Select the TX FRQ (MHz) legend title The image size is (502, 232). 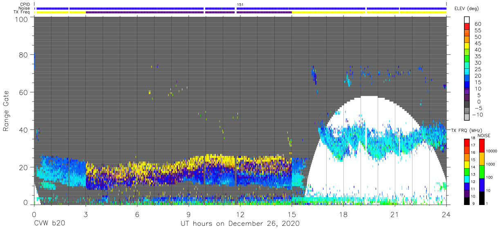pyautogui.click(x=466, y=130)
